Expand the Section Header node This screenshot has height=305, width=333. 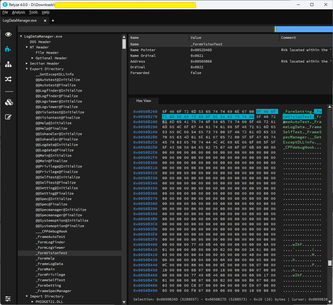[x=27, y=63]
